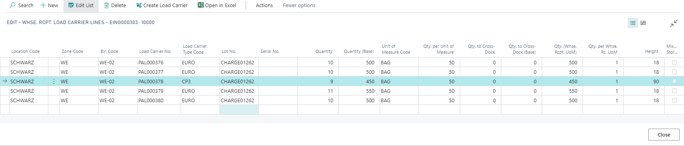Click the Load Carrier Type Code header
684x146 pixels.
(195, 49)
